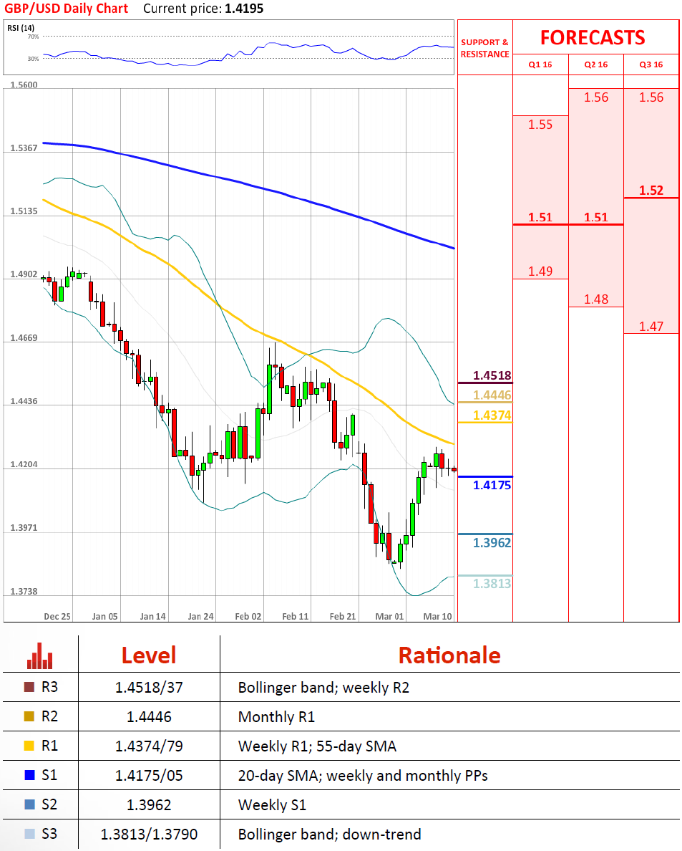This screenshot has height=851, width=682.
Task: Click the 'Mar 10' date axis label
Action: tap(437, 617)
